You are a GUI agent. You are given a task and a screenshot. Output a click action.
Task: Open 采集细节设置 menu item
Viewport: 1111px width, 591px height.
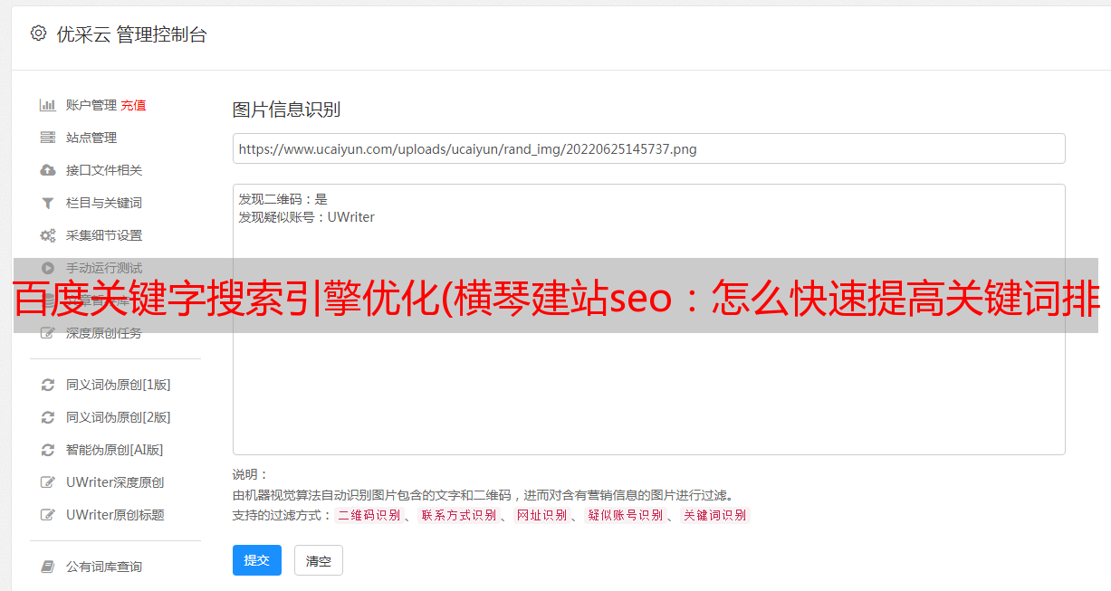tap(103, 235)
